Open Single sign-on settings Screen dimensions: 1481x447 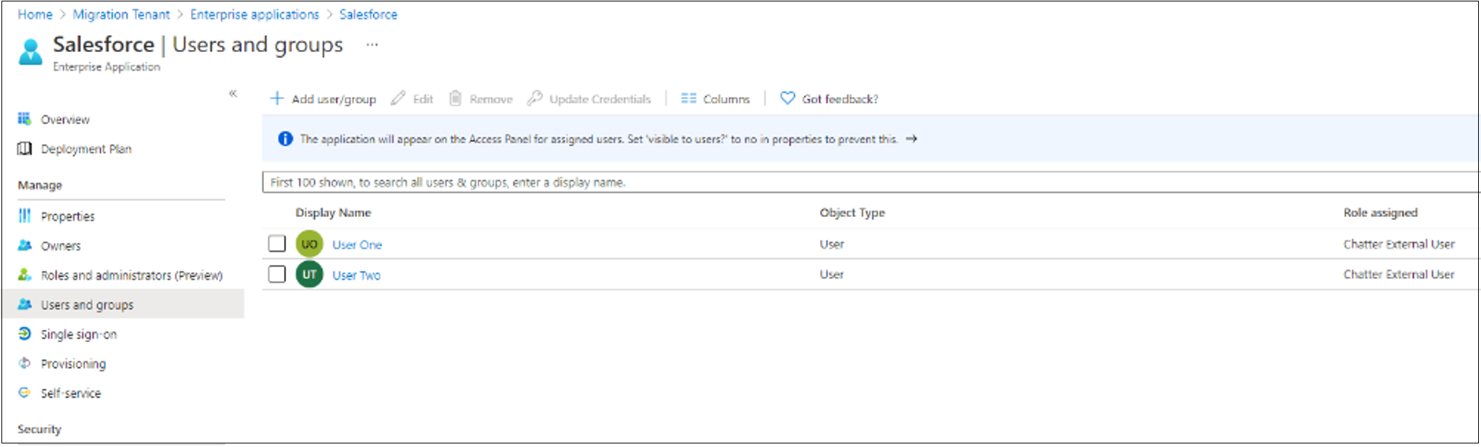click(79, 334)
